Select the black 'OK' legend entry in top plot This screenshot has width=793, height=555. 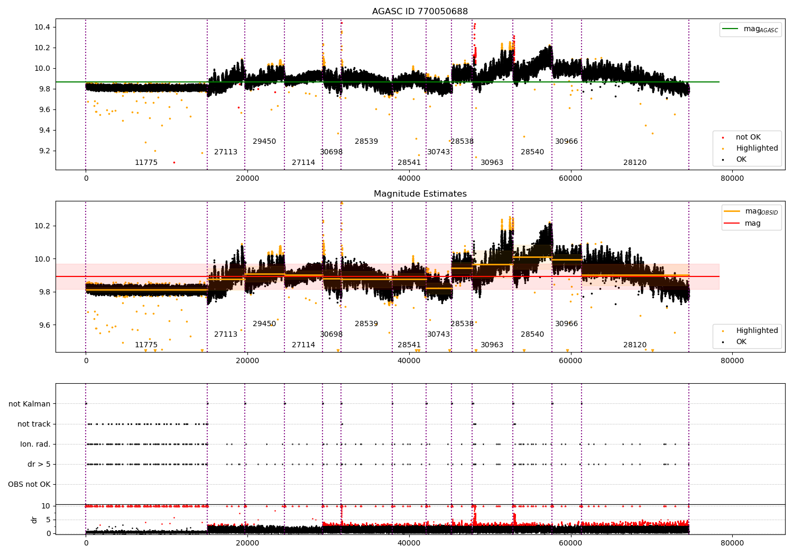(x=741, y=160)
